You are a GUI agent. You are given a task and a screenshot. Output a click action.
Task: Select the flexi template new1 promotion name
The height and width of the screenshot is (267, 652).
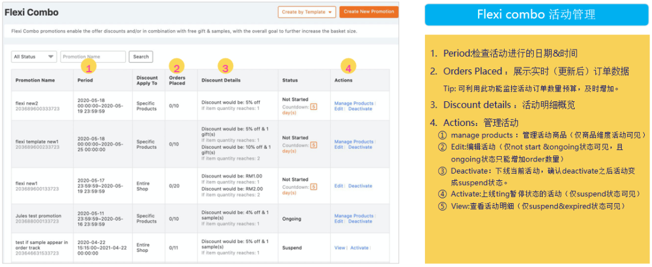coord(37,142)
